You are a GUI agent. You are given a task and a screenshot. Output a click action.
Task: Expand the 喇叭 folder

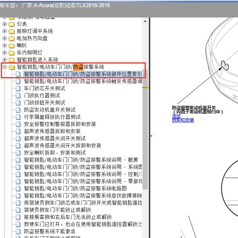pyautogui.click(x=4, y=45)
